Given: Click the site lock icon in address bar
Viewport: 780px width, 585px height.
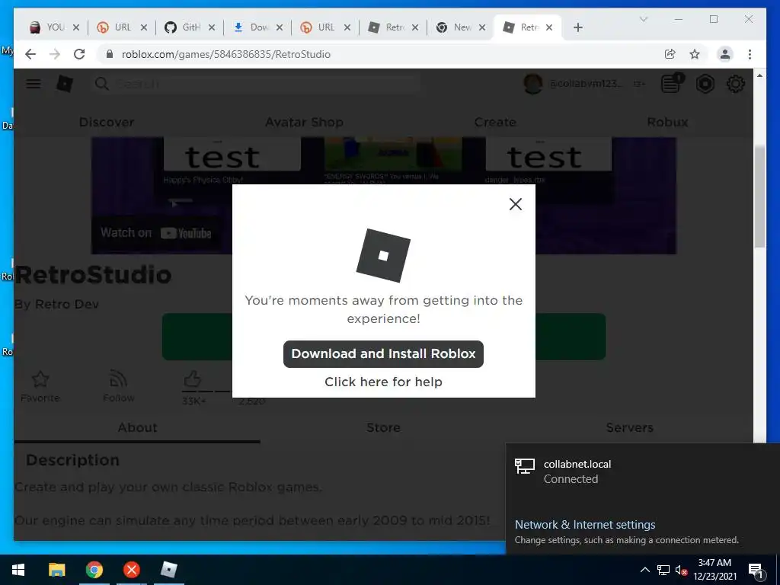Looking at the screenshot, I should tap(110, 54).
